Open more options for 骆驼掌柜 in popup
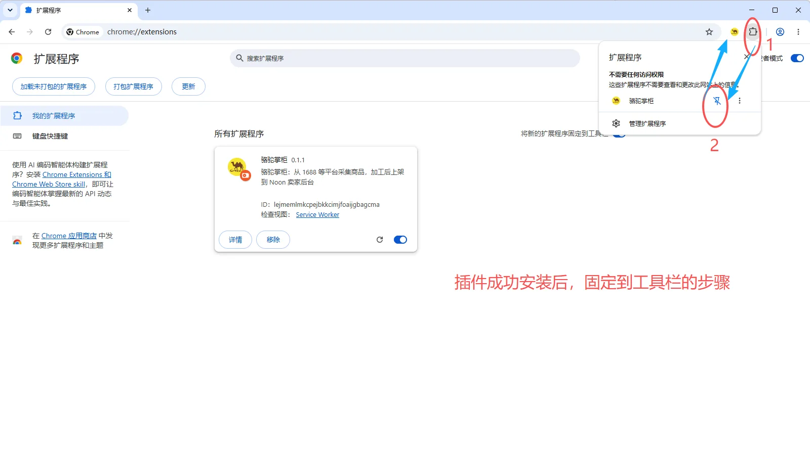This screenshot has width=810, height=452. click(740, 101)
